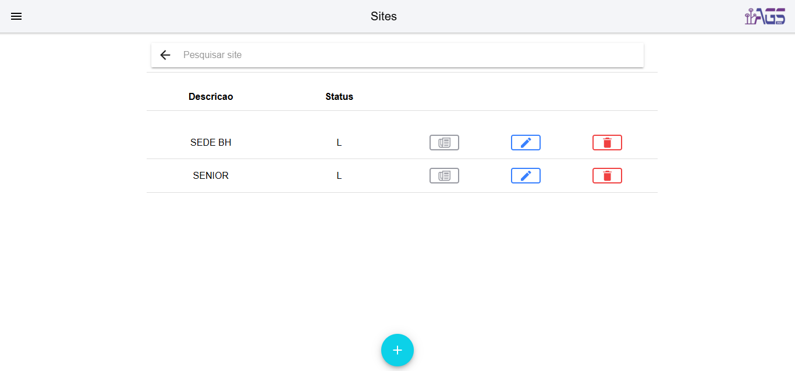Image resolution: width=795 pixels, height=371 pixels.
Task: Edit the SENIOR site entry
Action: click(526, 175)
